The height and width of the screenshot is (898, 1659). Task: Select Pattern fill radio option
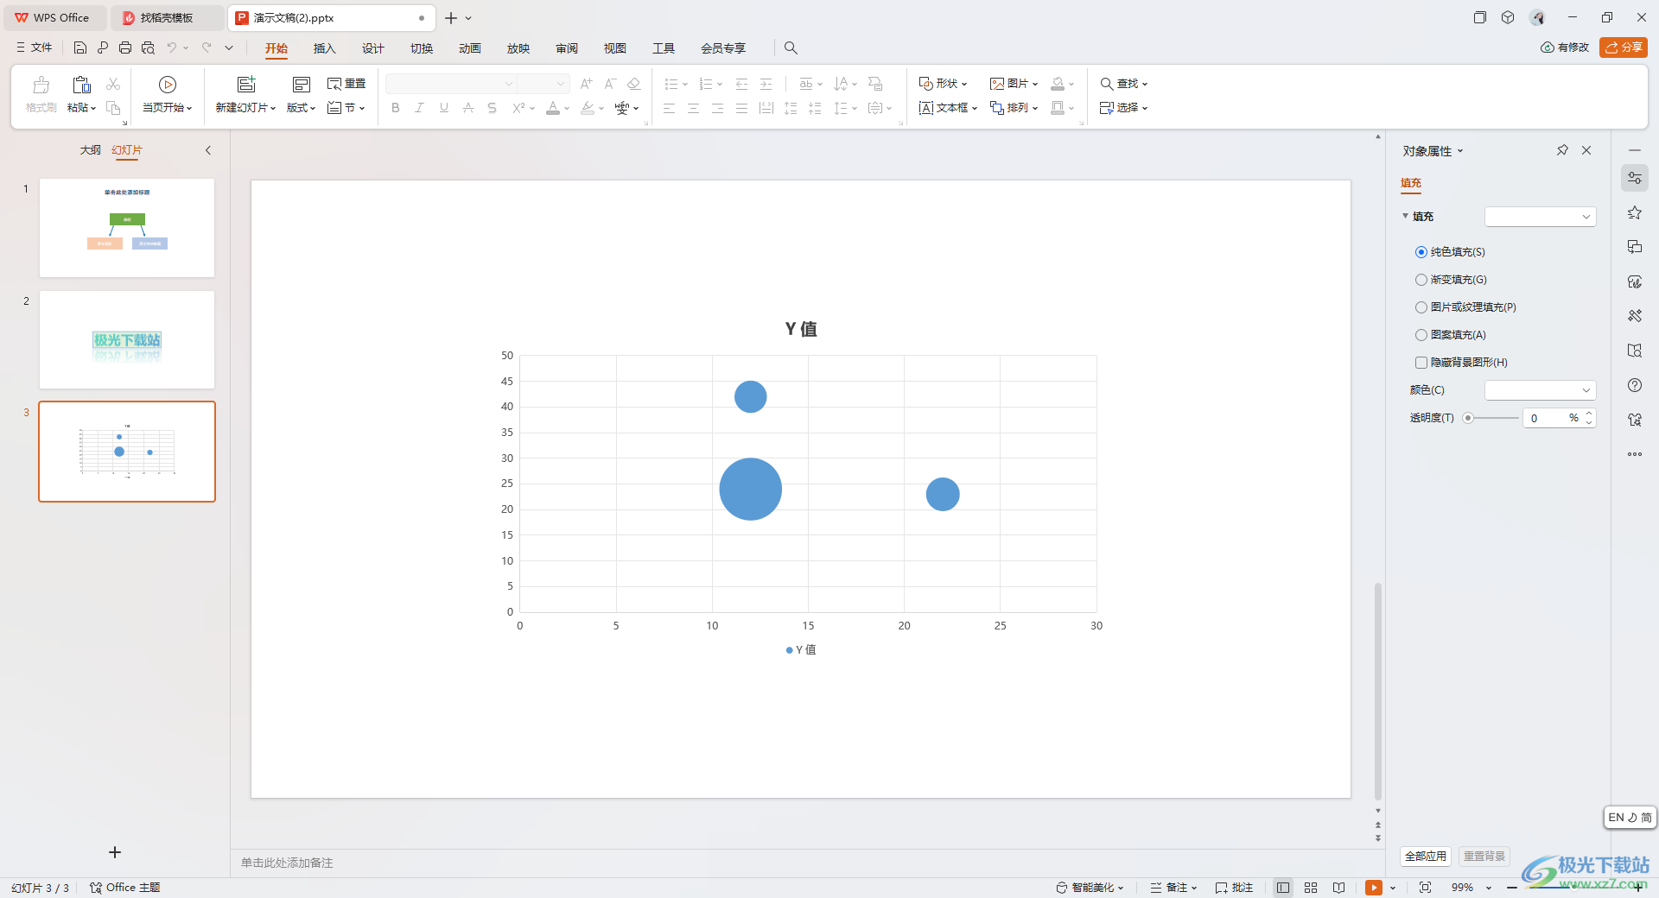[x=1421, y=335]
